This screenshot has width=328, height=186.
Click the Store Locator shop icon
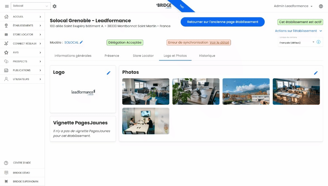tap(6, 34)
